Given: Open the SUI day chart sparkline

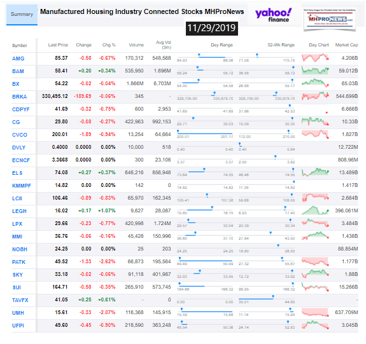Looking at the screenshot, I should (x=315, y=287).
